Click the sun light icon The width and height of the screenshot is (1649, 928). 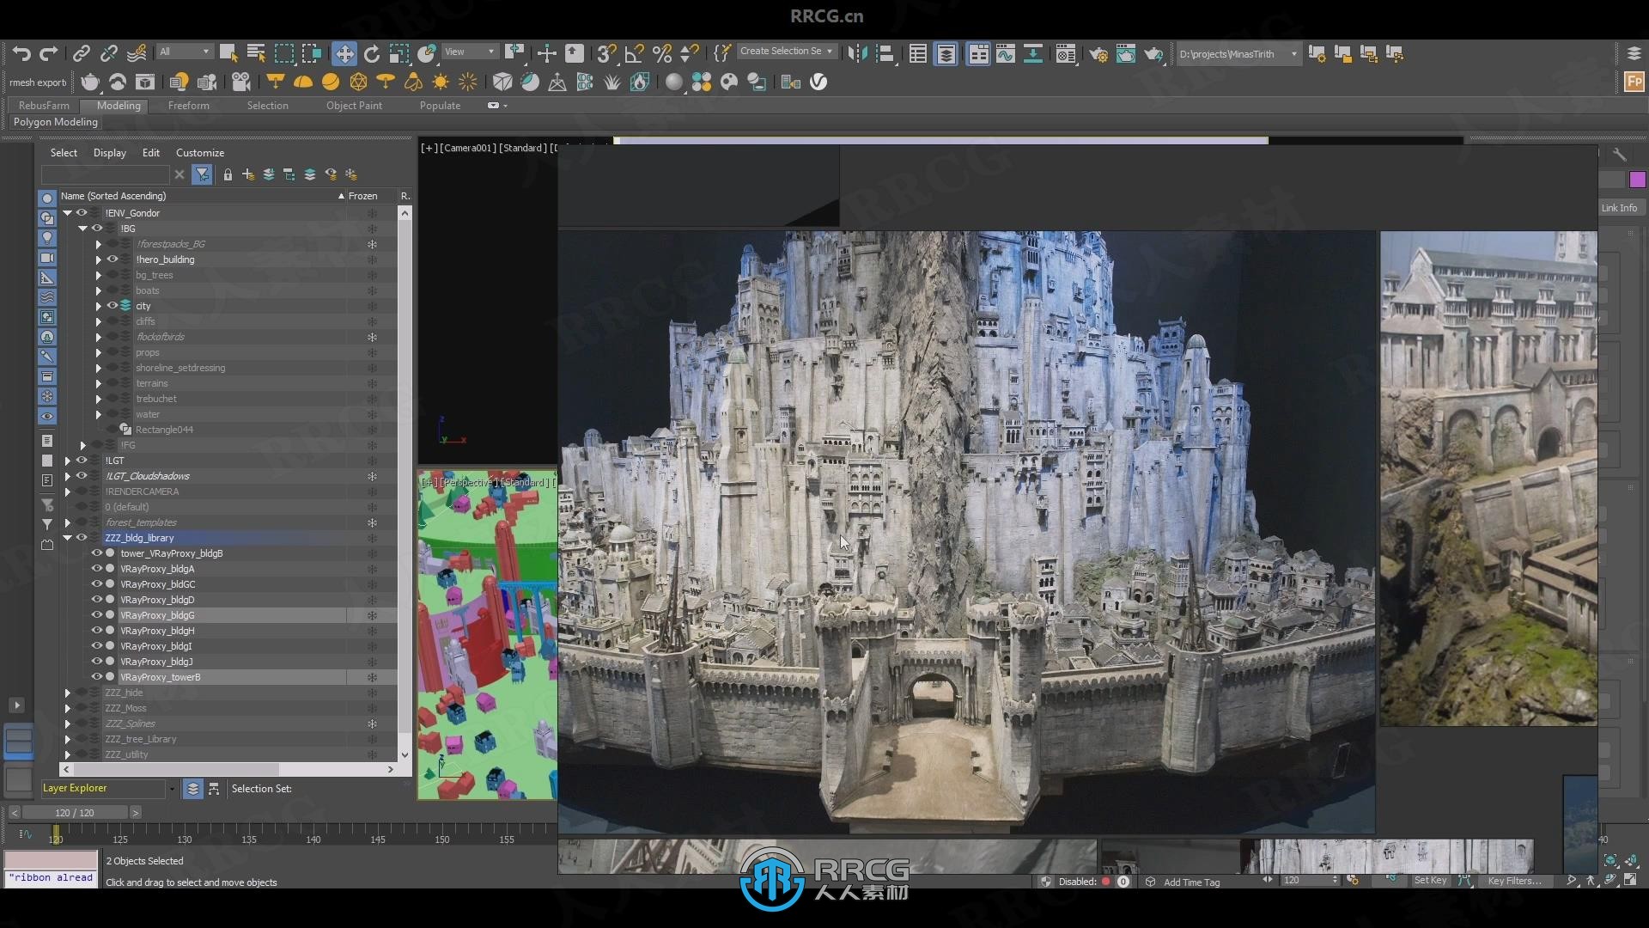click(x=441, y=82)
